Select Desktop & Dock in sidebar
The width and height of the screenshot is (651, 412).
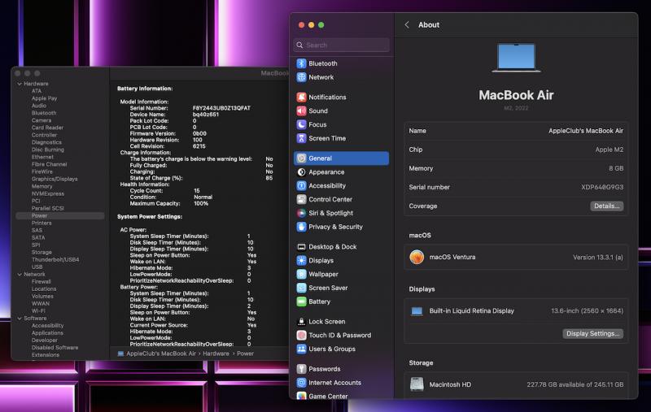point(332,247)
